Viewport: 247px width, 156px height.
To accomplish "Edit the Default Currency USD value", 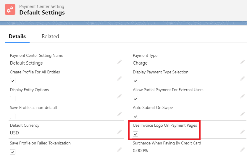I will pos(120,132).
